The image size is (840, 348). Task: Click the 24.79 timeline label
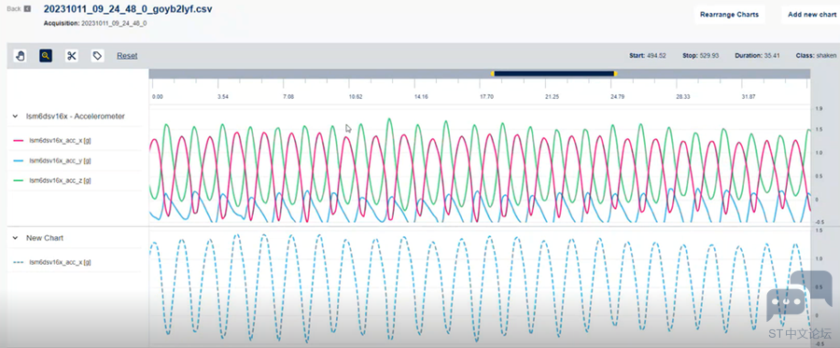618,97
